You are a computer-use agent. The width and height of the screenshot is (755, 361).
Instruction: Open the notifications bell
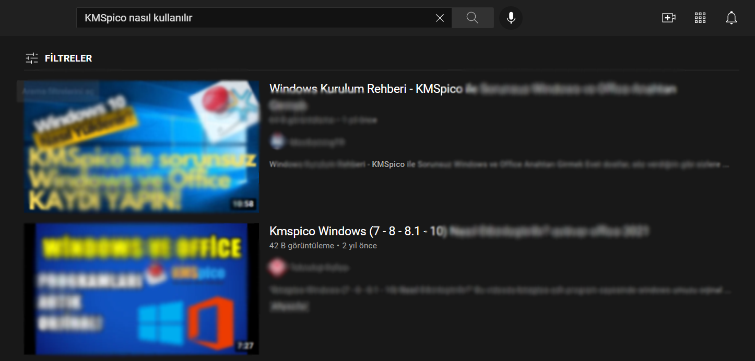[732, 18]
